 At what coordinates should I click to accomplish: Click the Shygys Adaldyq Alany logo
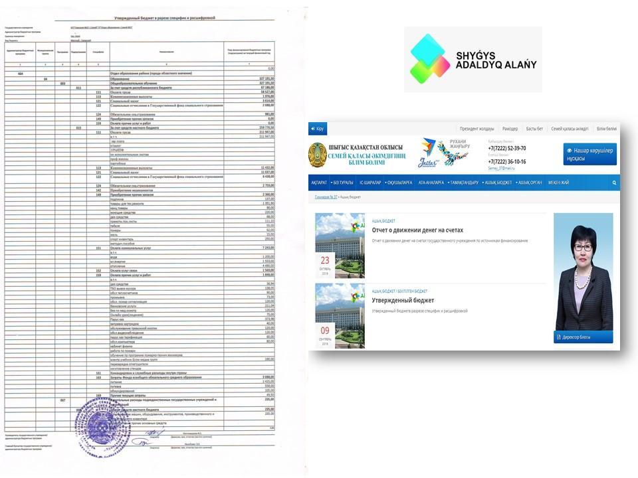(473, 59)
